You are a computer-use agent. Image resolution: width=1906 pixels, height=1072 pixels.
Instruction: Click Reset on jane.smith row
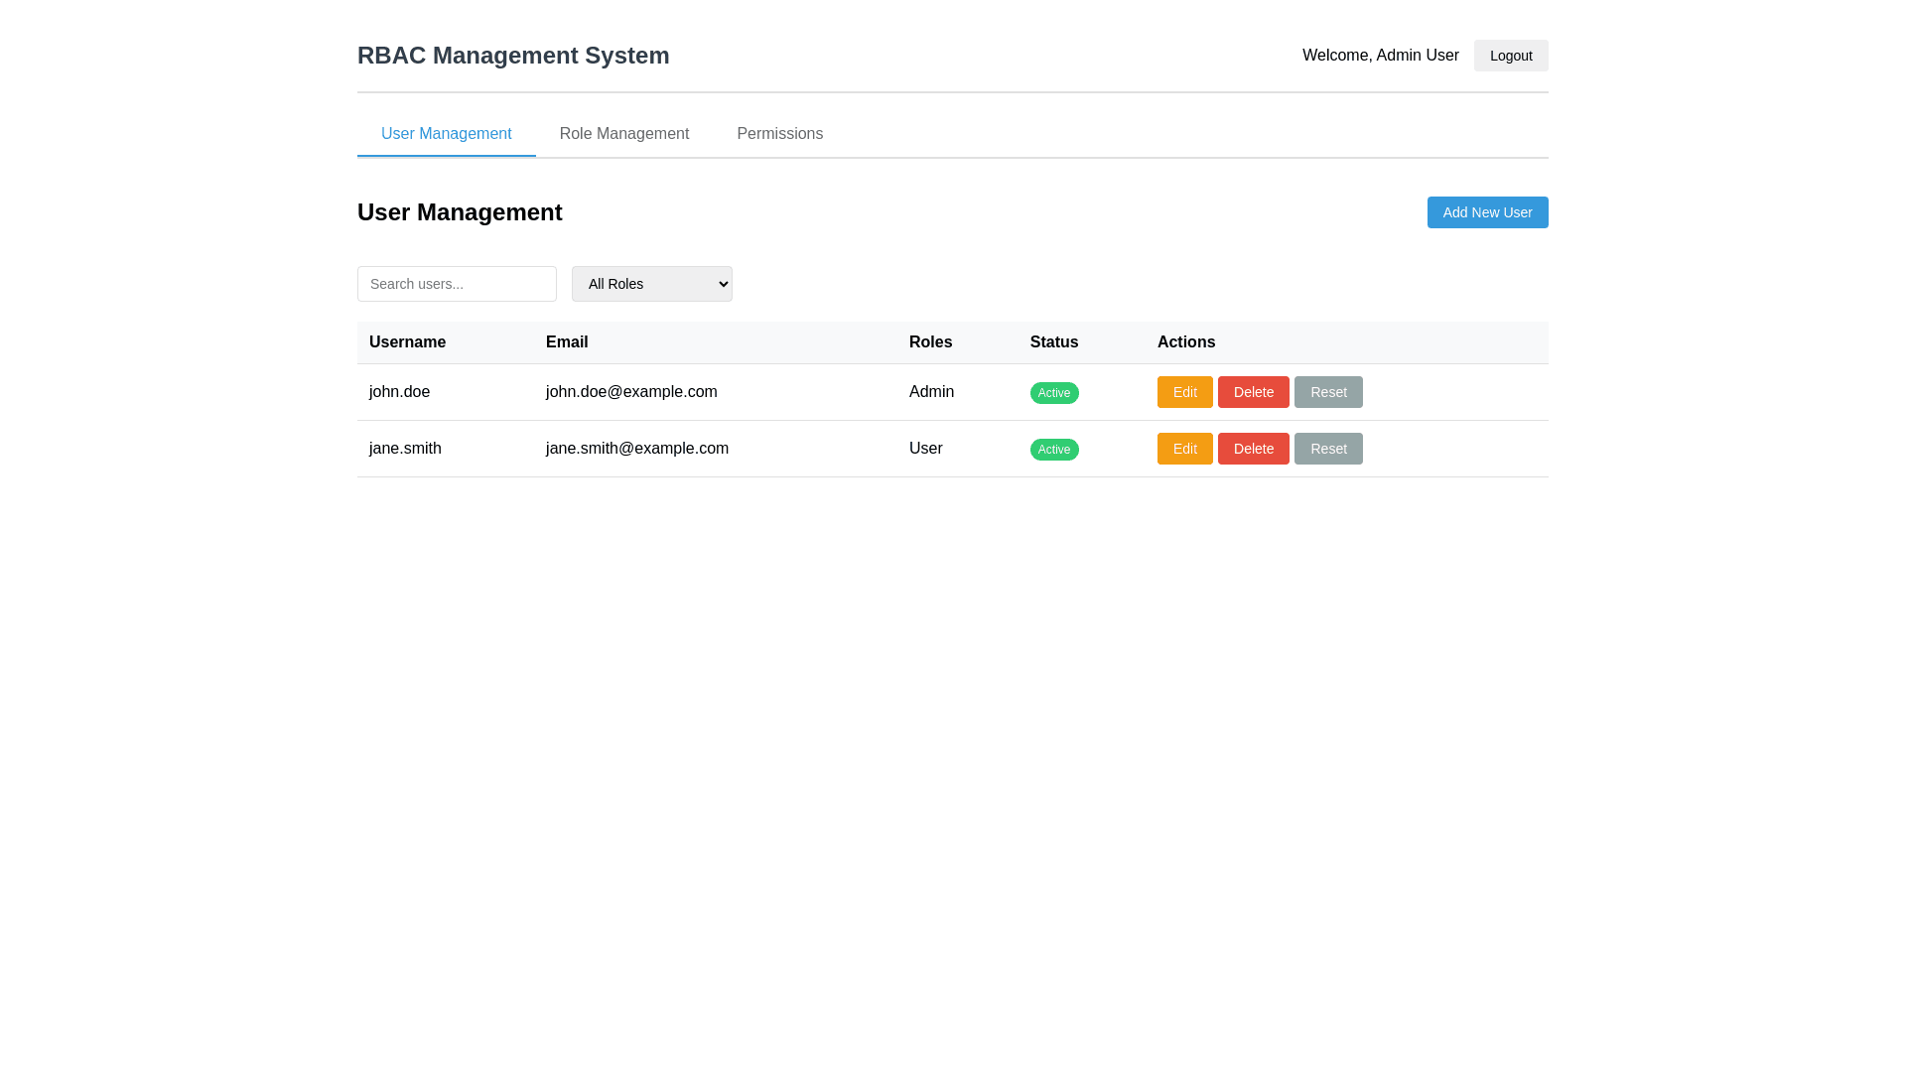click(x=1327, y=449)
